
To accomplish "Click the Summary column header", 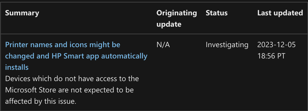I will (x=22, y=13).
